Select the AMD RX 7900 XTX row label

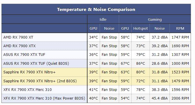point(19,46)
